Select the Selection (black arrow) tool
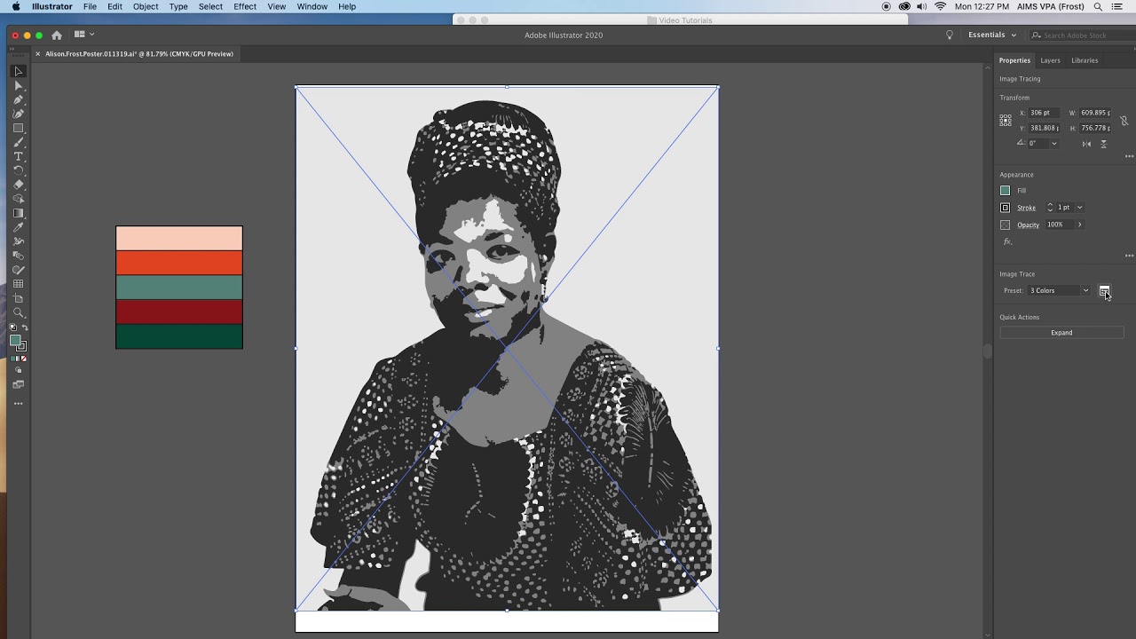The height and width of the screenshot is (639, 1136). tap(18, 71)
